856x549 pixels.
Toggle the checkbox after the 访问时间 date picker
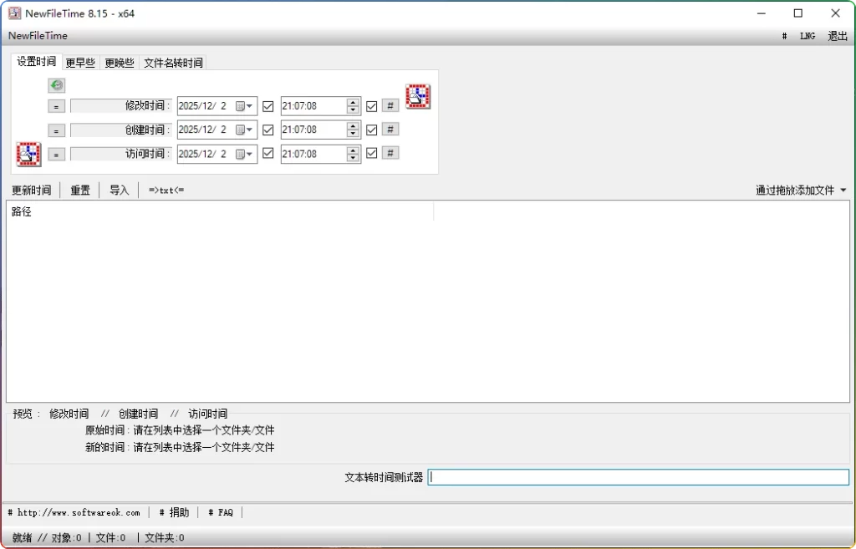(x=267, y=153)
